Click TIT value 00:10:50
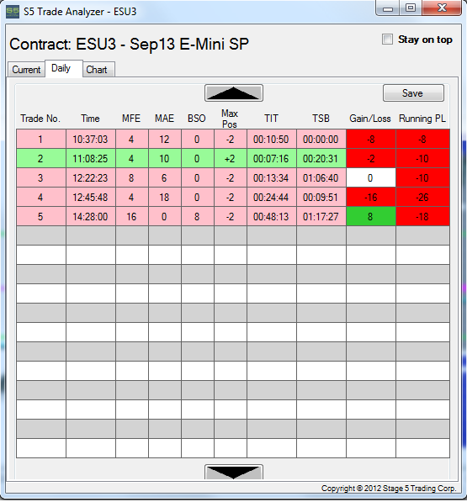The image size is (467, 502). (x=272, y=140)
